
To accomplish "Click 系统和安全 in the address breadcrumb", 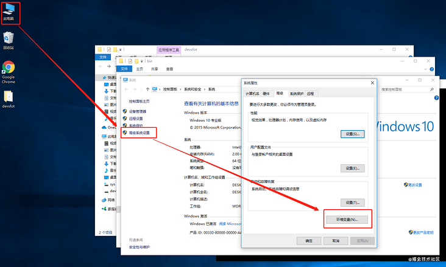I will 193,89.
